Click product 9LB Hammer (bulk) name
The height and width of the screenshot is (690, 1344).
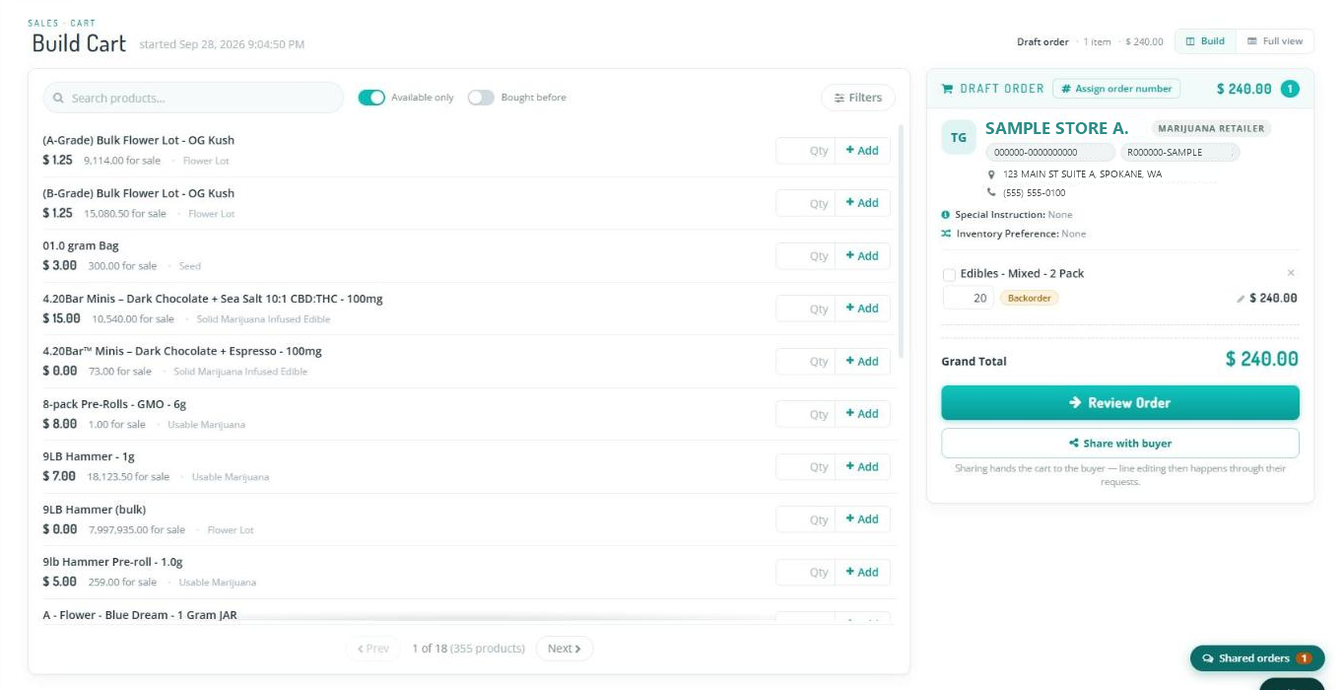pyautogui.click(x=95, y=510)
